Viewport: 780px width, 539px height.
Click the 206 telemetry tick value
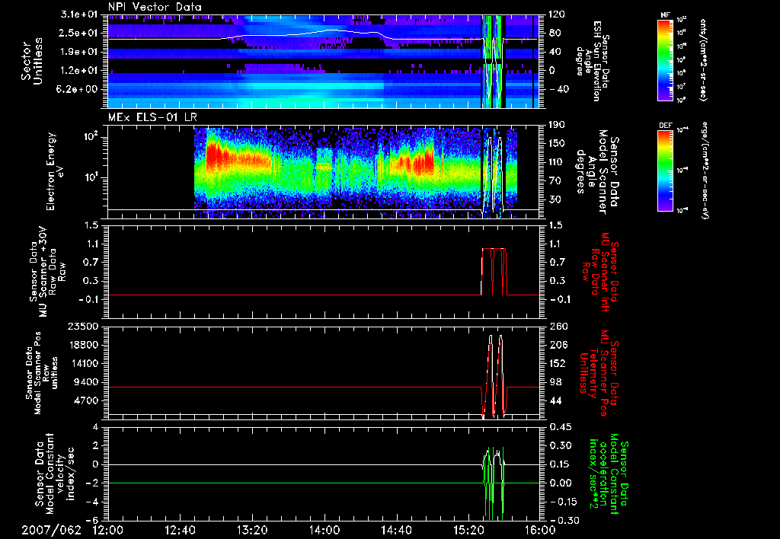(557, 345)
